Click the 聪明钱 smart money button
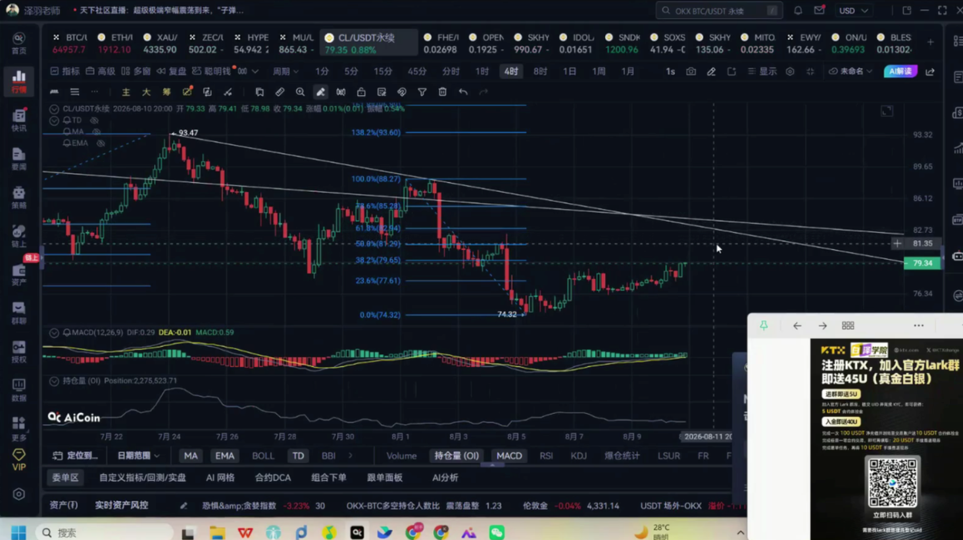This screenshot has height=540, width=963. (212, 71)
